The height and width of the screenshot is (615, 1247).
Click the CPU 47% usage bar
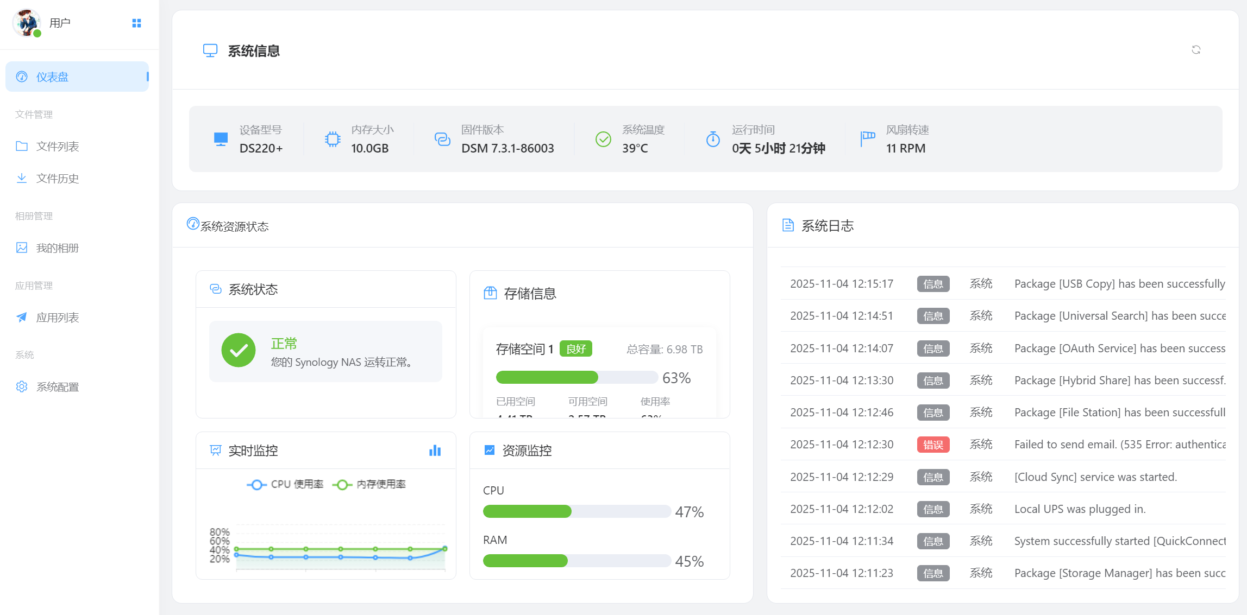pyautogui.click(x=576, y=511)
